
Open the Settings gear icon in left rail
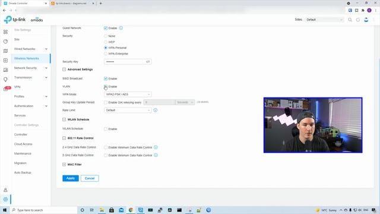[5, 199]
